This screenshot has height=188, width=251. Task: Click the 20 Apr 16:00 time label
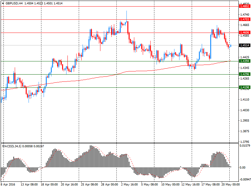pyautogui.click(x=69, y=185)
